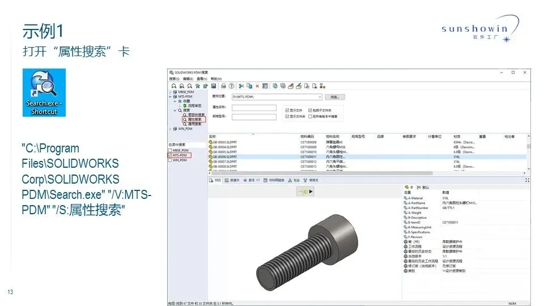
Task: Expand the WIN_PDM vault tree node
Action: 171,129
